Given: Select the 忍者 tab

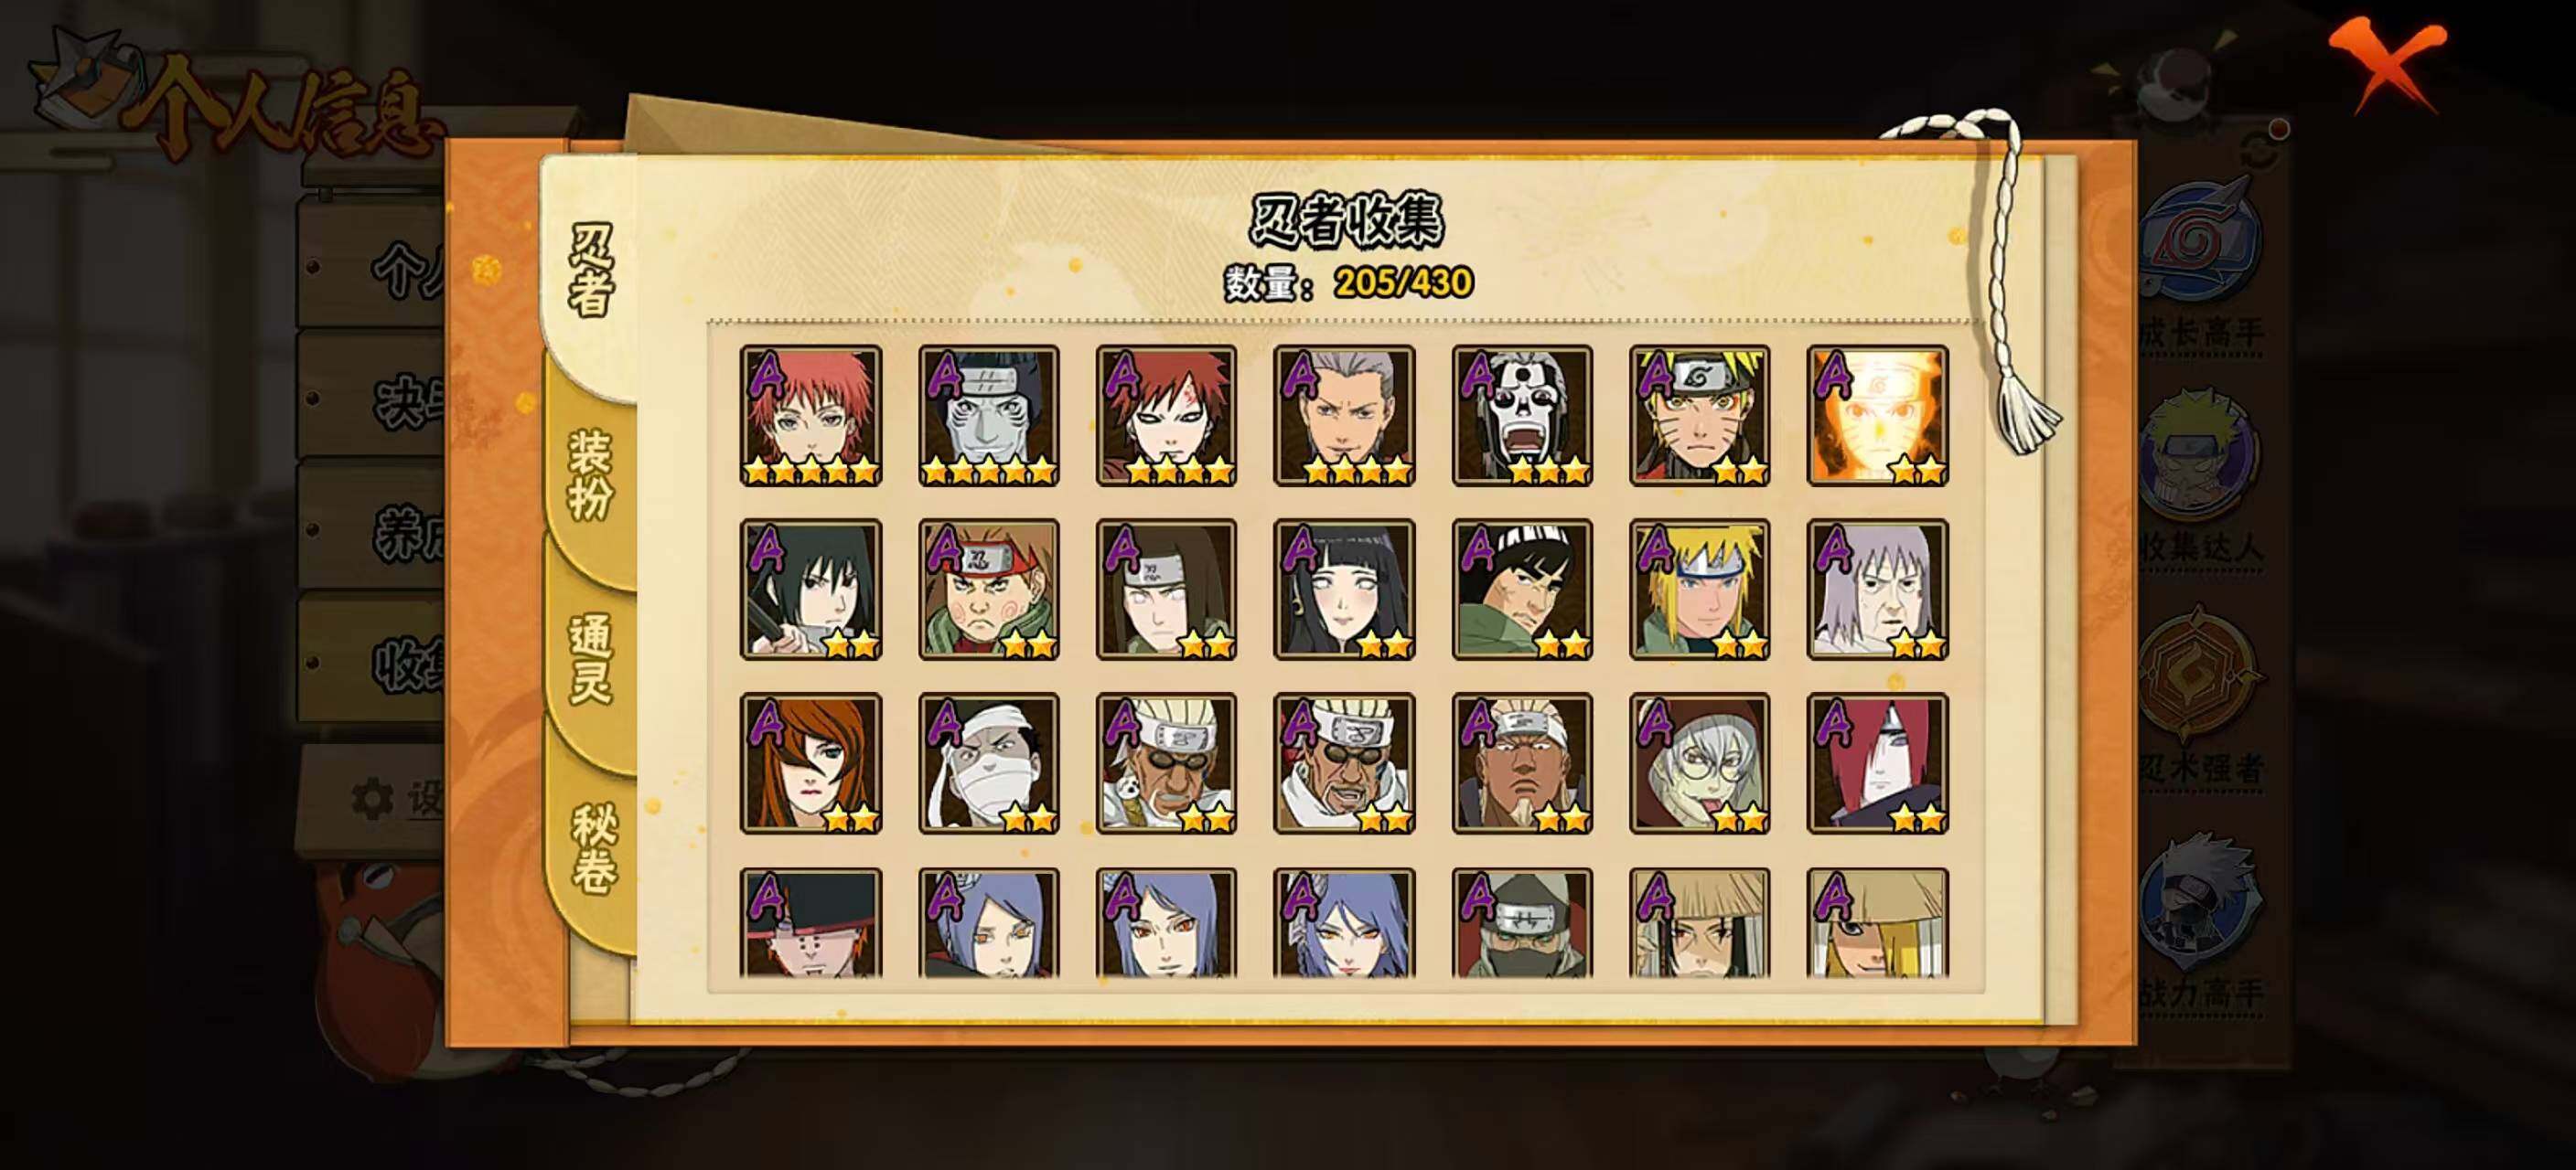Looking at the screenshot, I should [590, 270].
